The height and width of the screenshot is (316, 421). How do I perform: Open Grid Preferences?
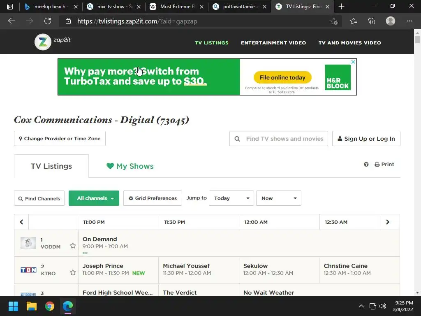153,198
